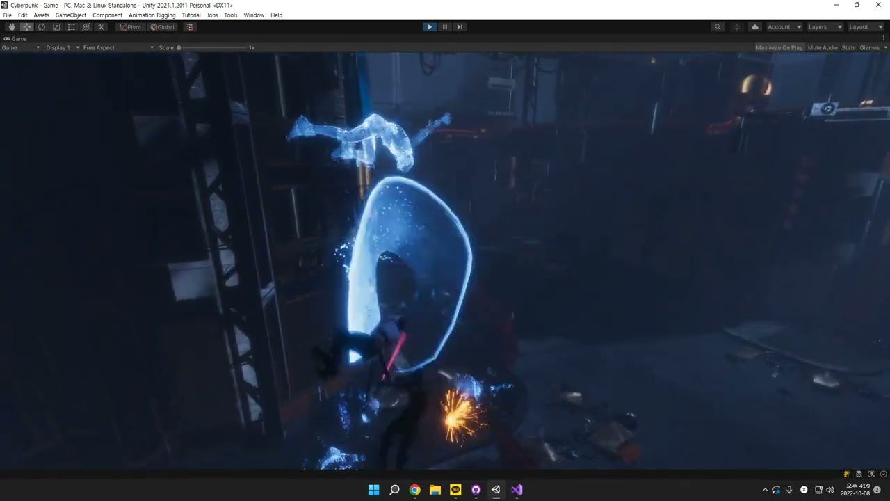Open the Free Aspect dropdown

[118, 47]
